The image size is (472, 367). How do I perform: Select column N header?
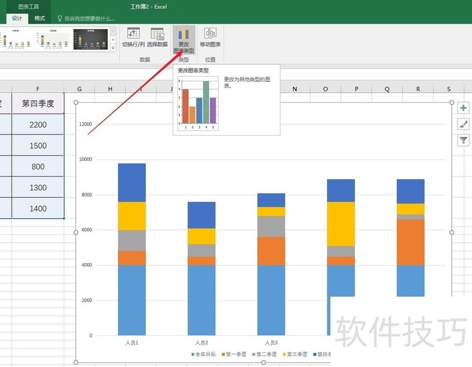click(294, 89)
